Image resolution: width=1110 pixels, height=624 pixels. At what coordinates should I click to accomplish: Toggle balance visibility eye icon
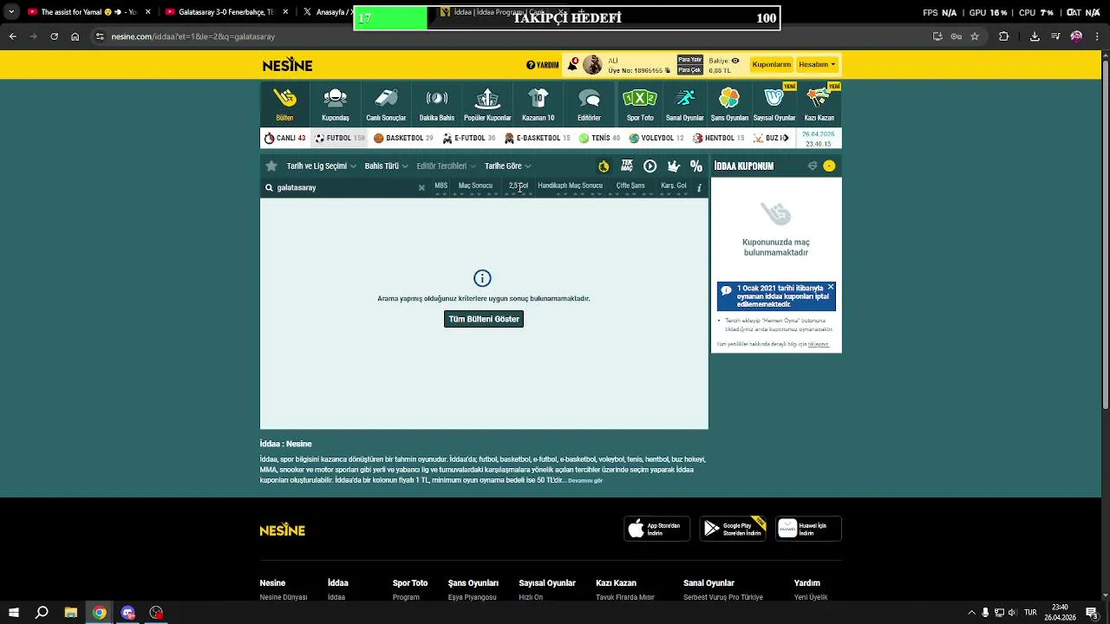click(x=735, y=61)
